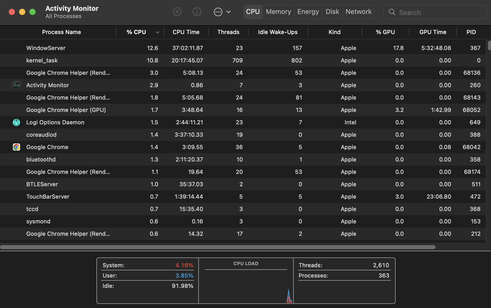The width and height of the screenshot is (491, 308).
Task: Select Chrome Helper row with PID 68143
Action: pos(243,98)
